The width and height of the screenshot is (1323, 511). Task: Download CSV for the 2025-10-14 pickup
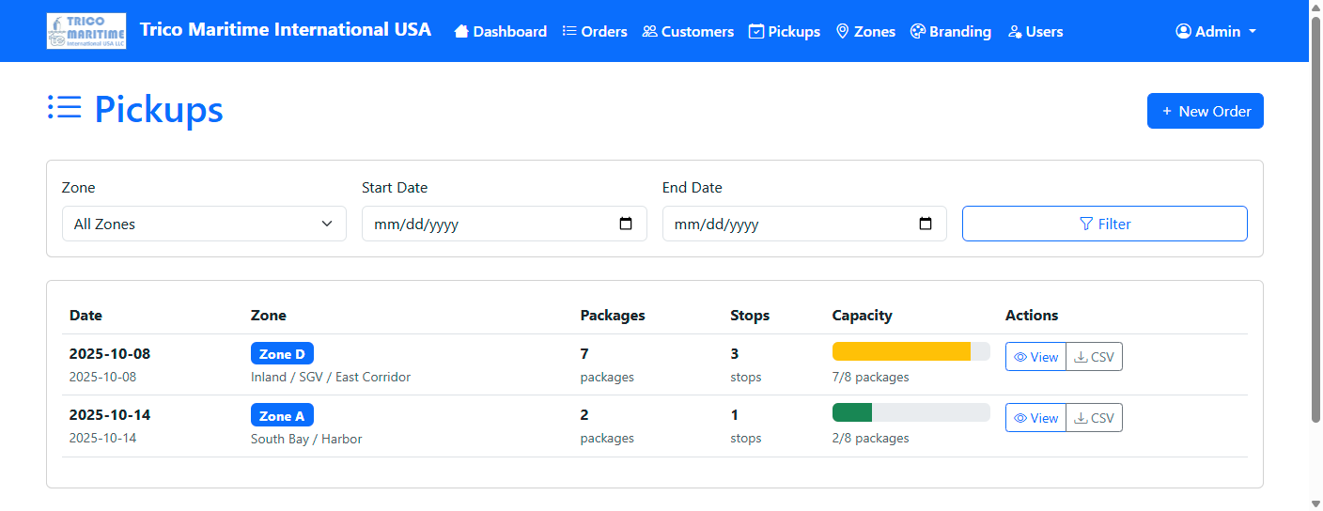pyautogui.click(x=1094, y=418)
